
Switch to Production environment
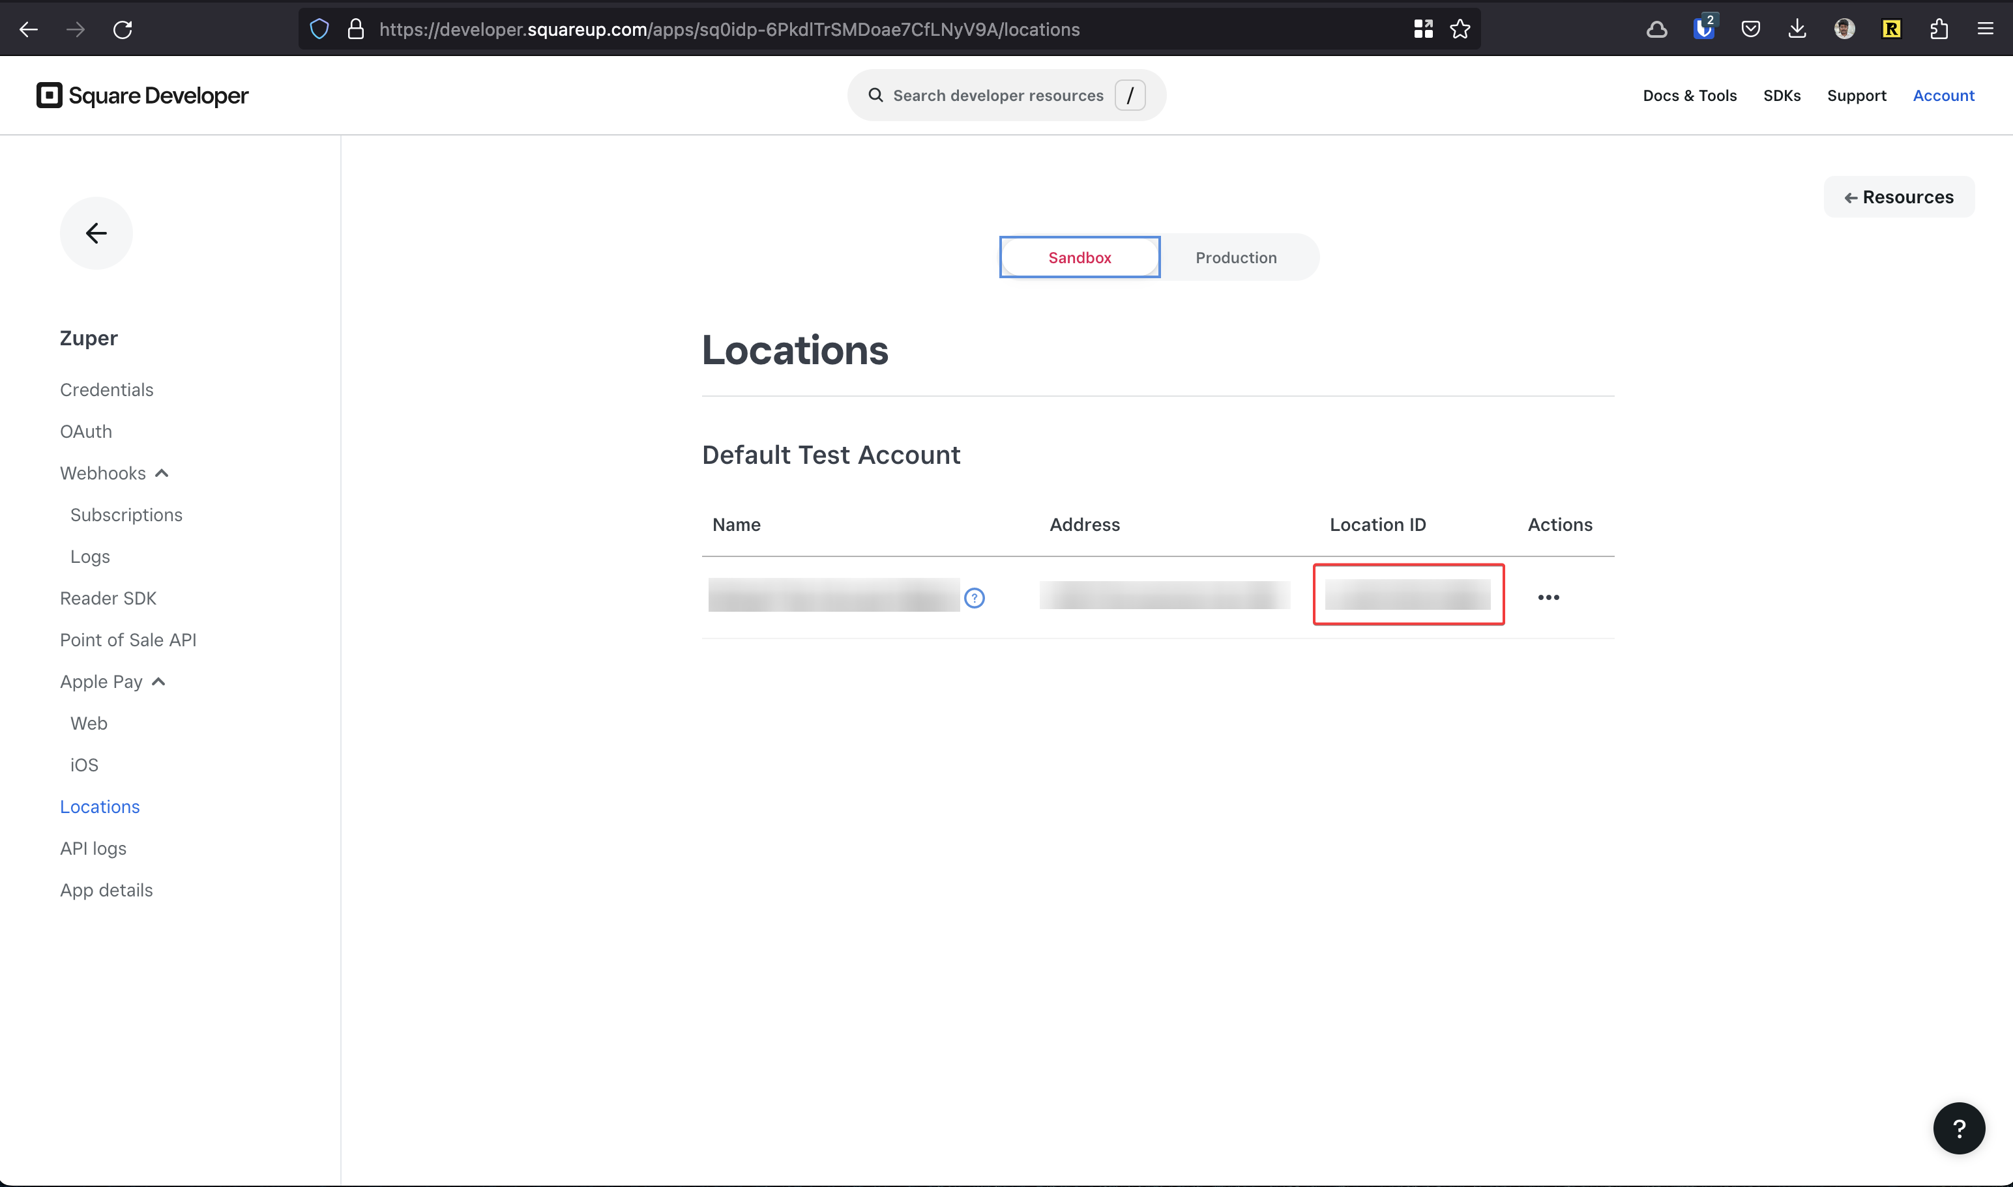pyautogui.click(x=1236, y=257)
